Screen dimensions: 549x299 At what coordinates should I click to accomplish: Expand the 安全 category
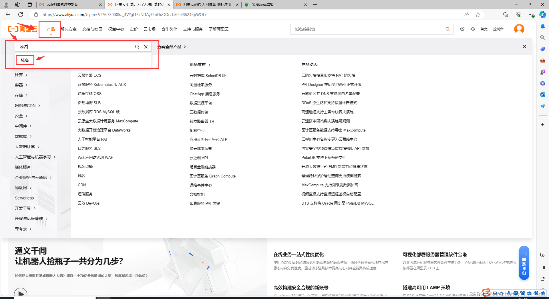coord(21,116)
